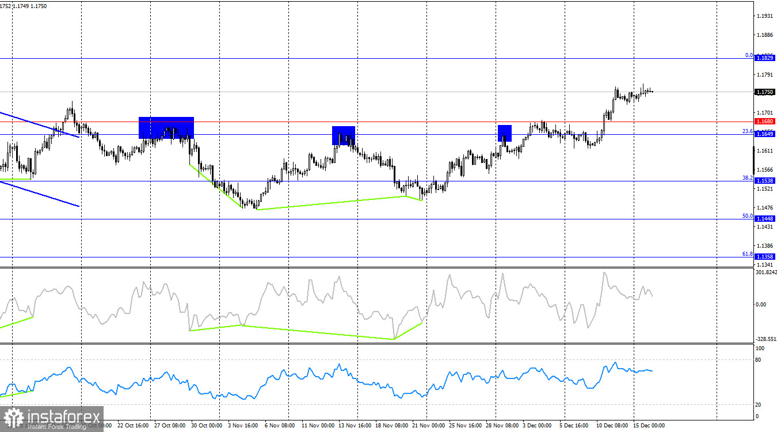Screen dimensions: 777x432
Task: Click the -328.551 indicator scale value
Action: point(765,339)
